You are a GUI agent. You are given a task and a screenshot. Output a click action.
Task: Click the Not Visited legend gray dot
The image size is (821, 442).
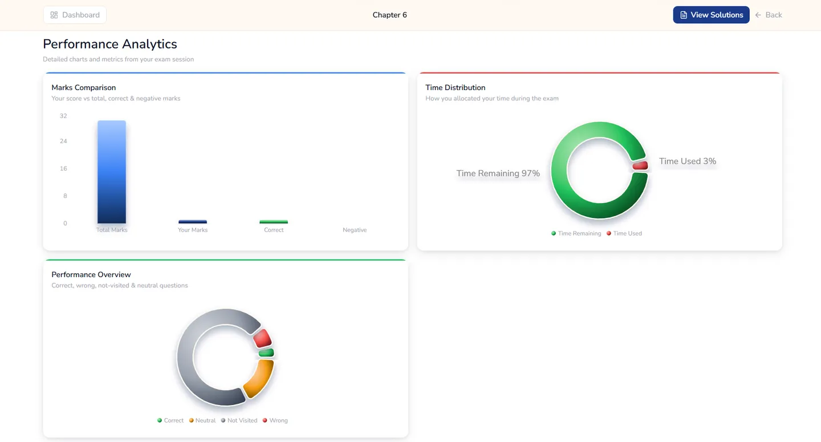pos(223,420)
